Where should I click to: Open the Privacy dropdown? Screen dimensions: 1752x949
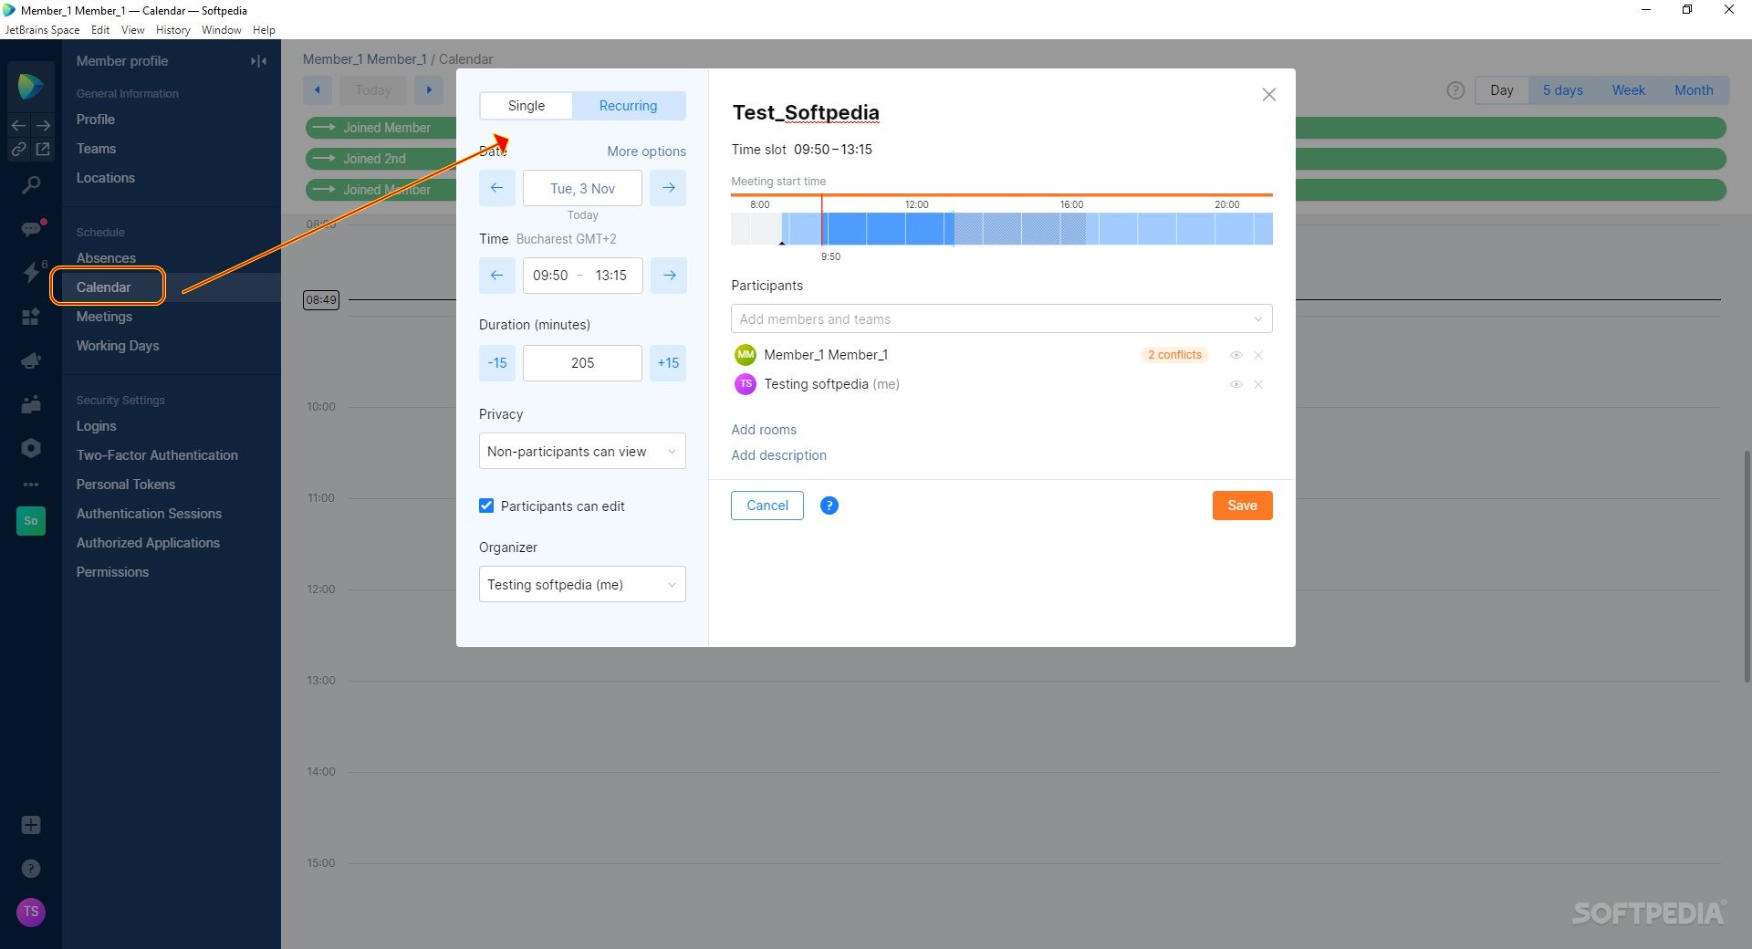(582, 451)
